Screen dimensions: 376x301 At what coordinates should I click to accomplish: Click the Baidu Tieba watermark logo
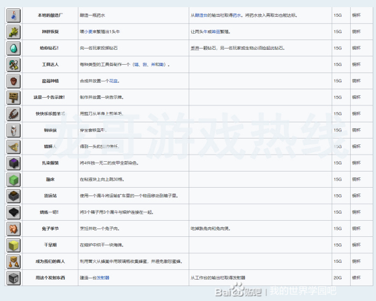click(x=239, y=290)
